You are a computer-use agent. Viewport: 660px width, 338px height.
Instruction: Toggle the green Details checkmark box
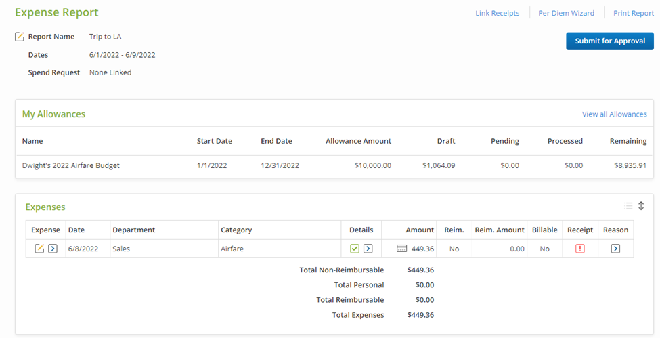(x=355, y=249)
